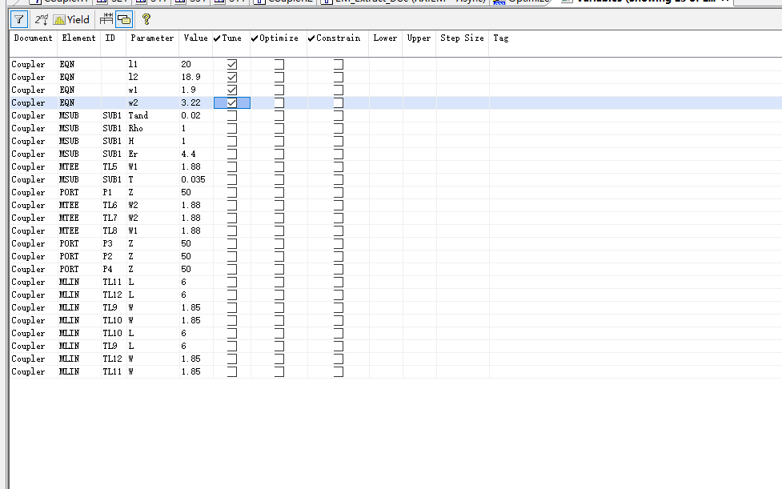The width and height of the screenshot is (782, 489).
Task: Click the Lower column header
Action: point(385,38)
